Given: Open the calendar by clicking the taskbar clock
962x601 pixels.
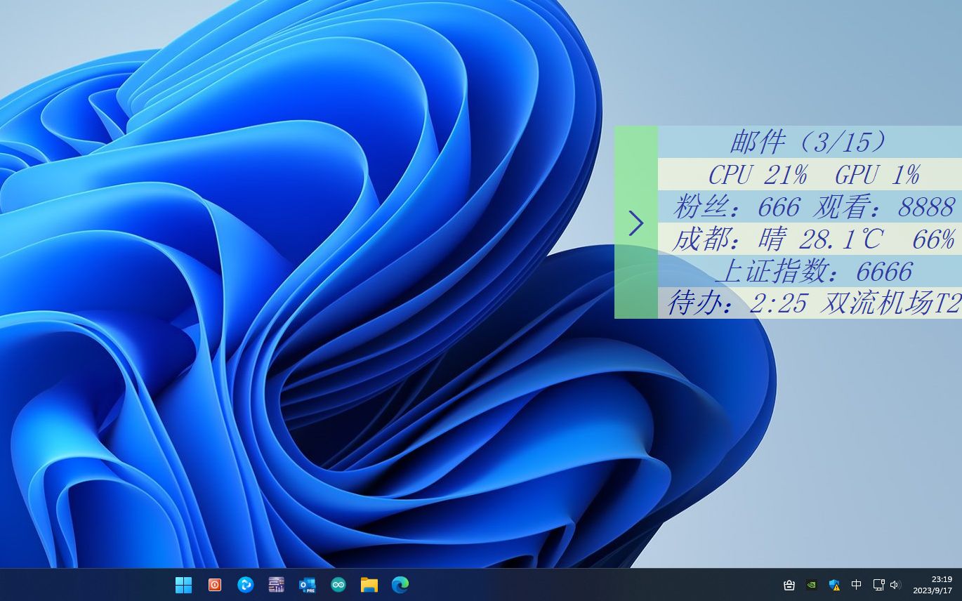Looking at the screenshot, I should pyautogui.click(x=940, y=584).
